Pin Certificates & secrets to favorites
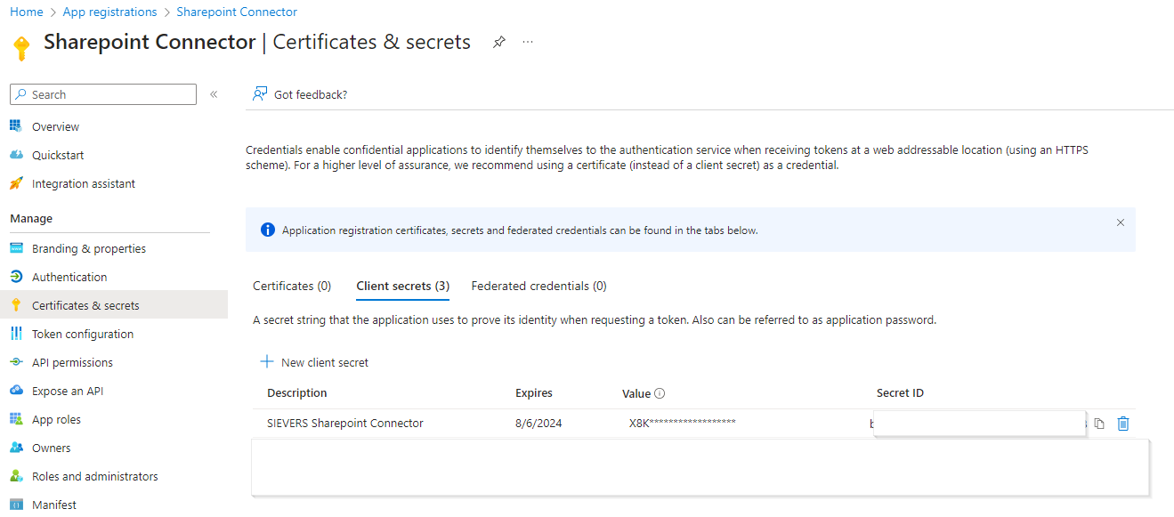Viewport: 1174px width, 517px height. tap(498, 42)
